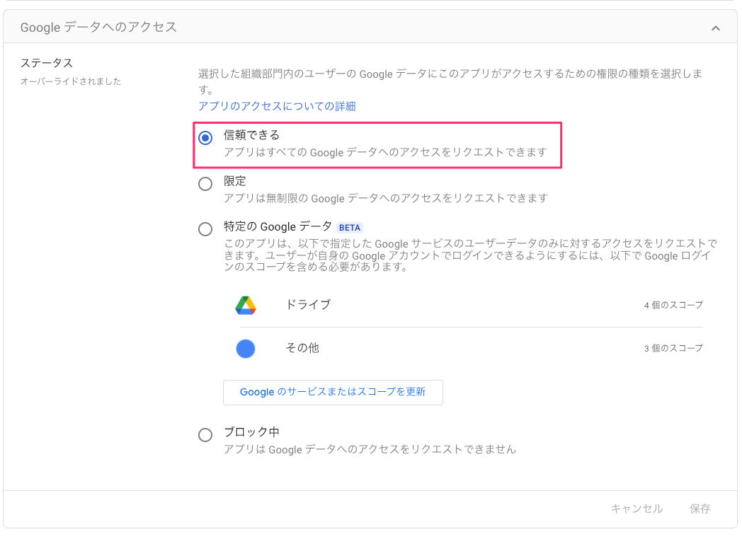Viewport: 742px width, 539px height.
Task: Click the 4 個のスコープ text
Action: (673, 306)
